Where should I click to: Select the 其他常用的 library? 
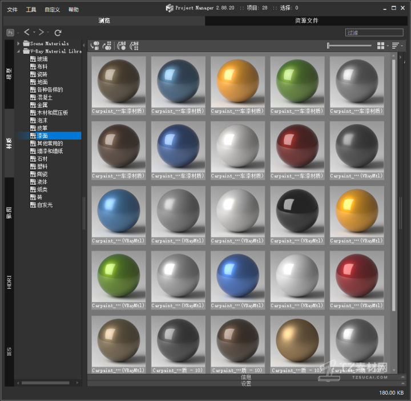point(47,144)
